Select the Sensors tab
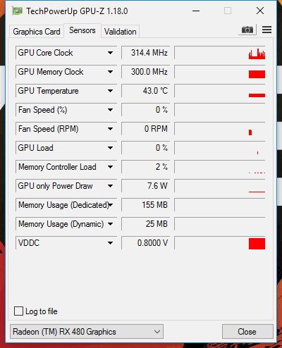The image size is (282, 348). tap(82, 30)
